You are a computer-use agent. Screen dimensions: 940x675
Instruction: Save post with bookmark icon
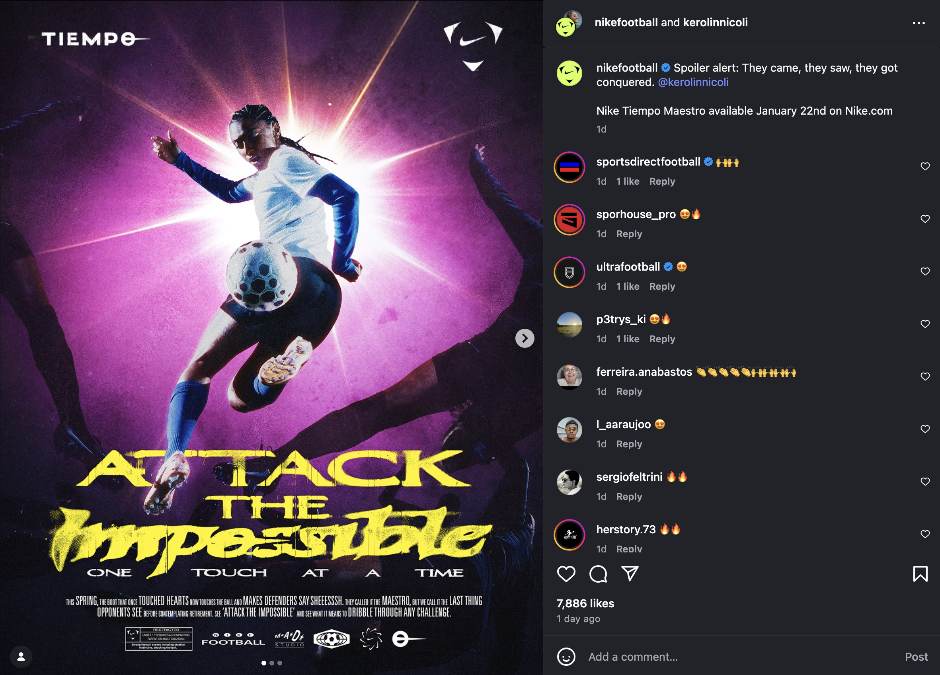920,574
